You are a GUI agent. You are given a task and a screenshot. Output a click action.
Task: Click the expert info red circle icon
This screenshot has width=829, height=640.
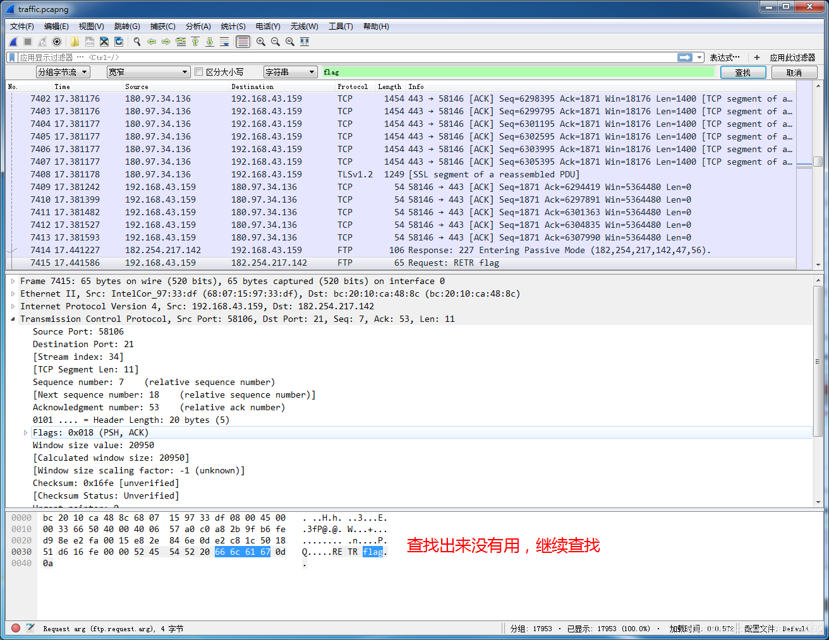(x=16, y=628)
